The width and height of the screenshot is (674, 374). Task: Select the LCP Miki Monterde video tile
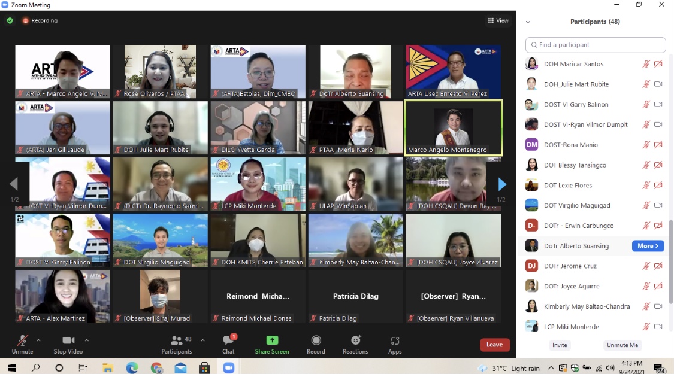point(258,184)
